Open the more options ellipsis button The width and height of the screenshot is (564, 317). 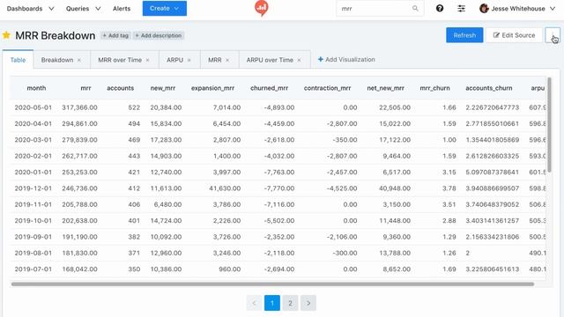coord(553,35)
